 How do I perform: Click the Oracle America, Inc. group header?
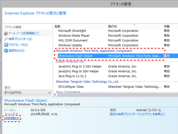(70, 62)
